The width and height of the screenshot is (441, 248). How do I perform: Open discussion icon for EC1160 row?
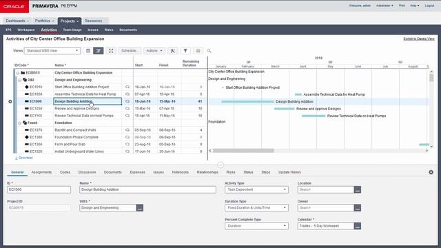point(127,116)
